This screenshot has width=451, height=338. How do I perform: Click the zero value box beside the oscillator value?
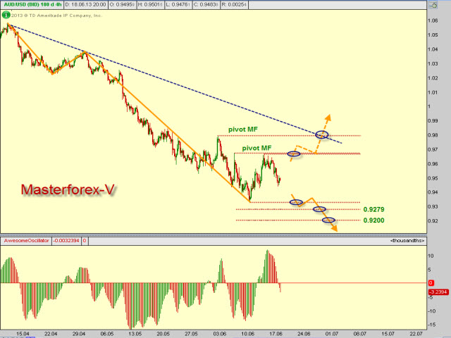[x=85, y=241]
